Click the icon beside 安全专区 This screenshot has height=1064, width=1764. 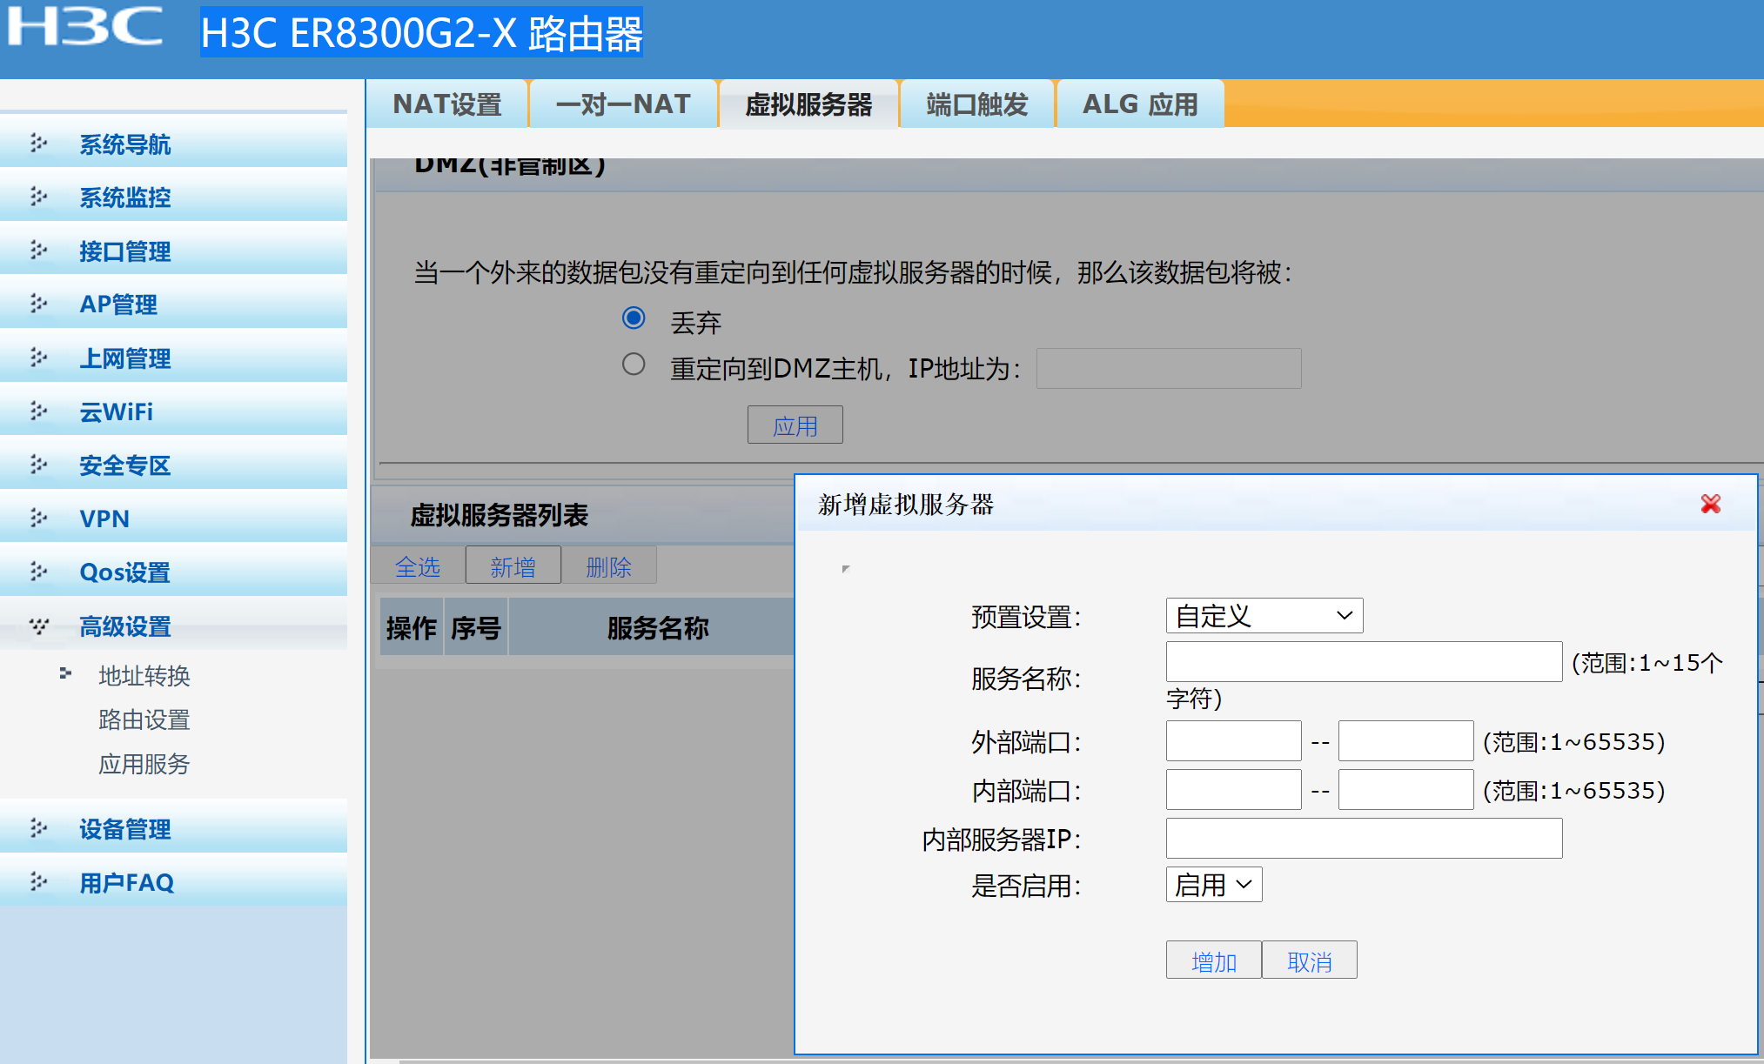[x=38, y=465]
